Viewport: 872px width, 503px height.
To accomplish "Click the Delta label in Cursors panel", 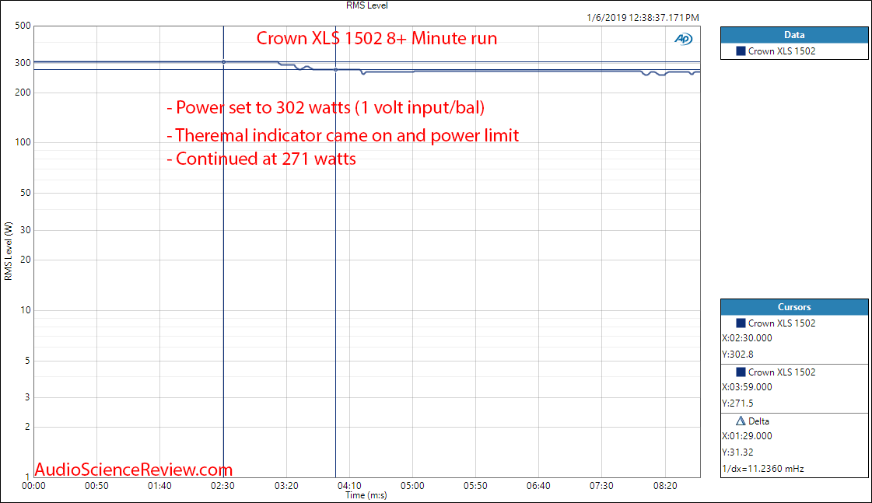I will tap(758, 421).
